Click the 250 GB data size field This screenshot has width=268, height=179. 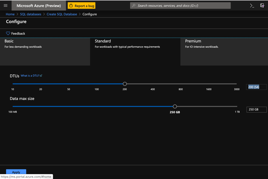[x=256, y=110]
